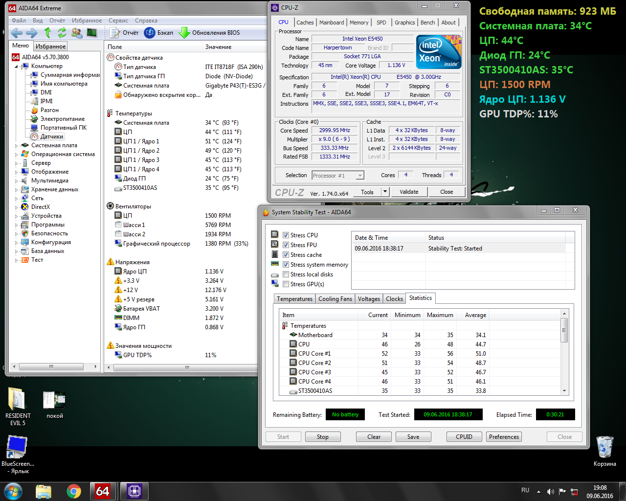Screen dimensions: 626x501
Task: Switch to CPU-Z via its taskbar icon
Action: click(x=134, y=491)
